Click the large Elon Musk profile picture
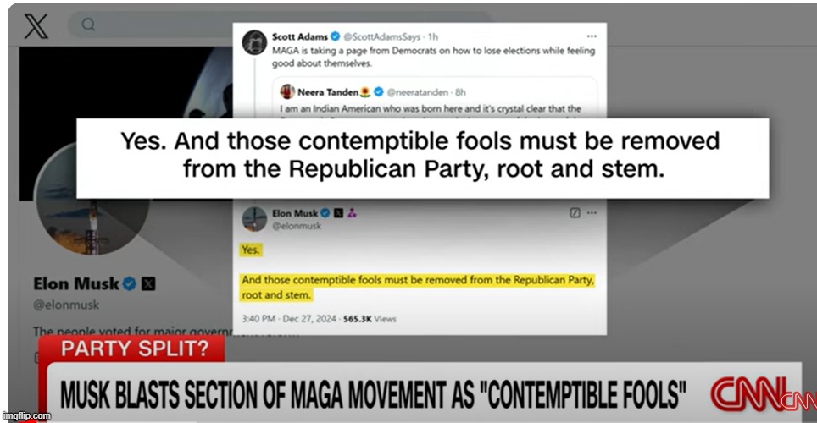 (92, 198)
